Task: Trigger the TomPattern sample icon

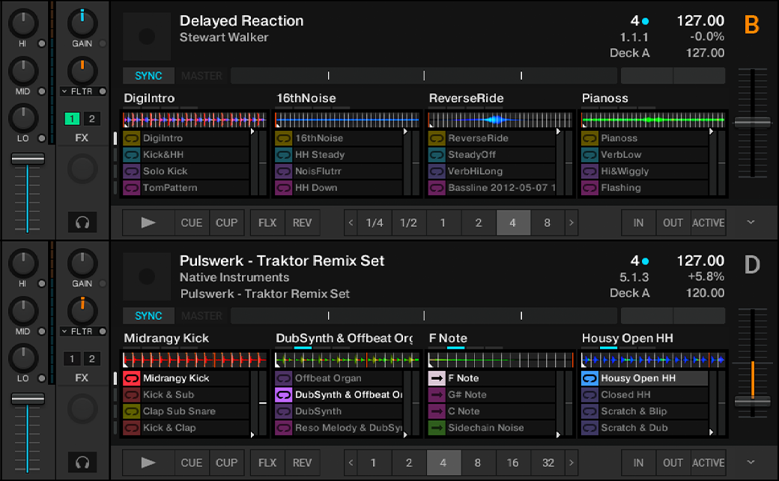Action: (x=131, y=188)
